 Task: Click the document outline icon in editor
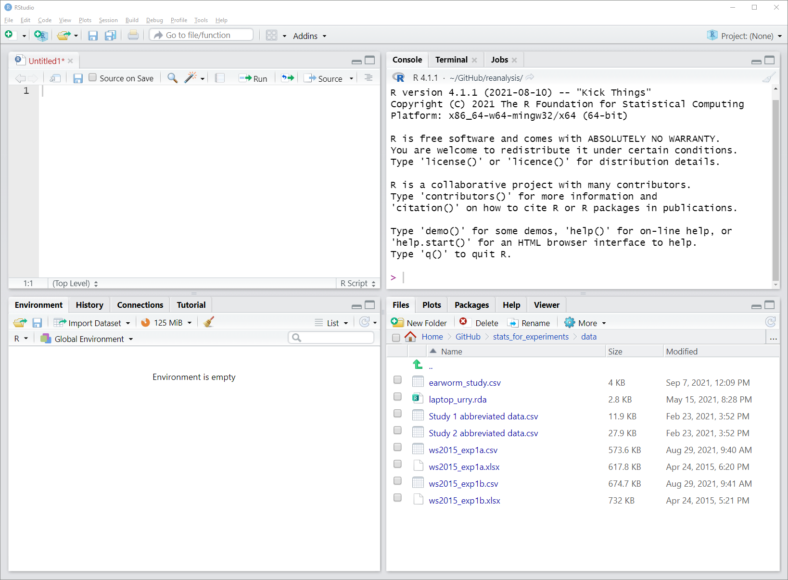pyautogui.click(x=369, y=77)
